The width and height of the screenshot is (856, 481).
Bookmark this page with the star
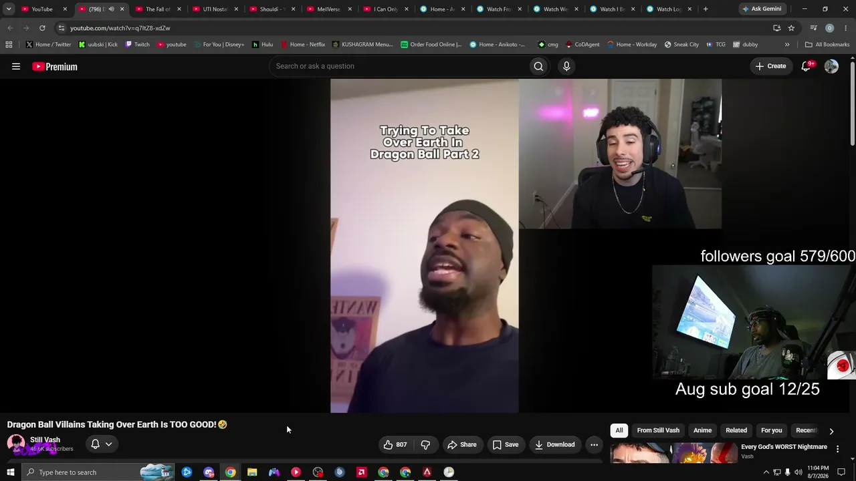point(791,28)
